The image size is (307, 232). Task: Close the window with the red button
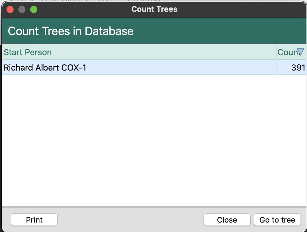tap(10, 9)
